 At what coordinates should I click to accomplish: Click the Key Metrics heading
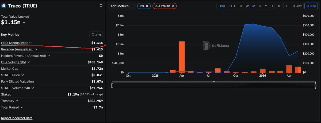tap(10, 35)
